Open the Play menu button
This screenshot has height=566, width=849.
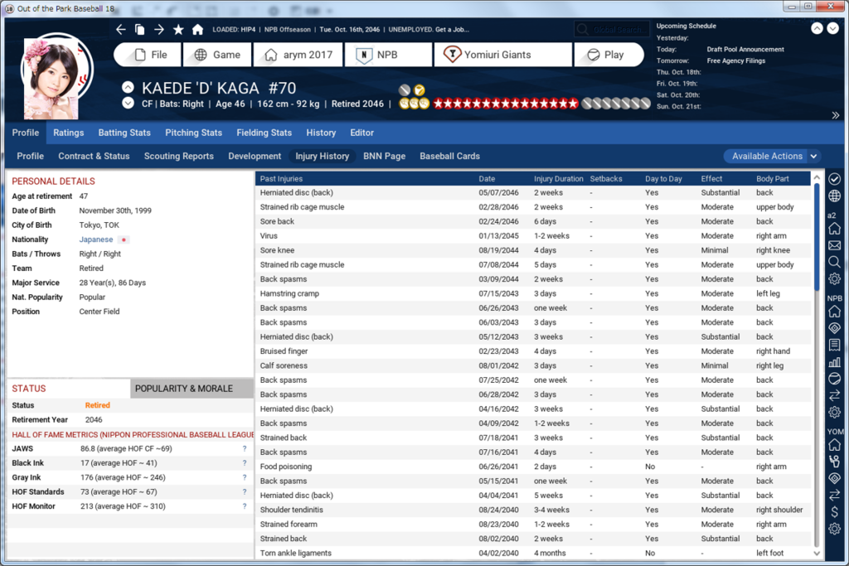tap(609, 55)
